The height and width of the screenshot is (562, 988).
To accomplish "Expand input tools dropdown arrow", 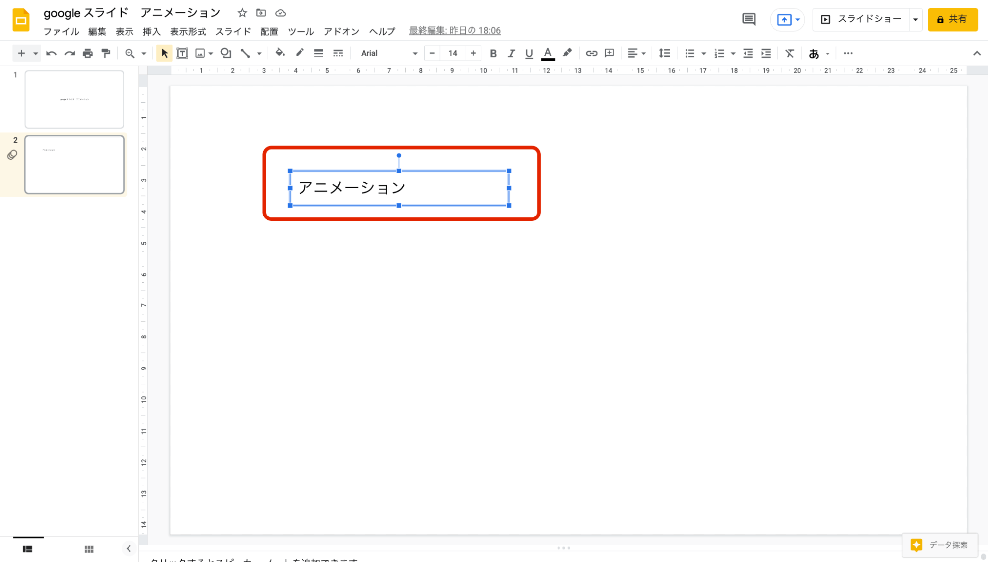I will pos(828,53).
